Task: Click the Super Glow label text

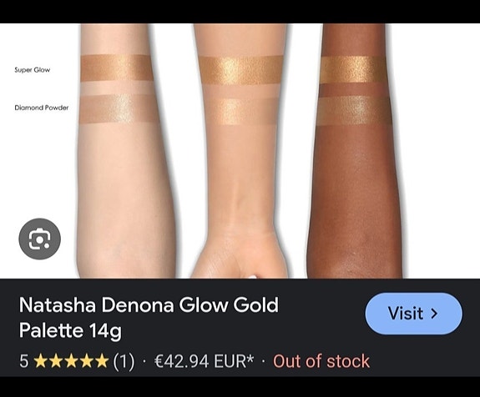Action: pos(33,70)
